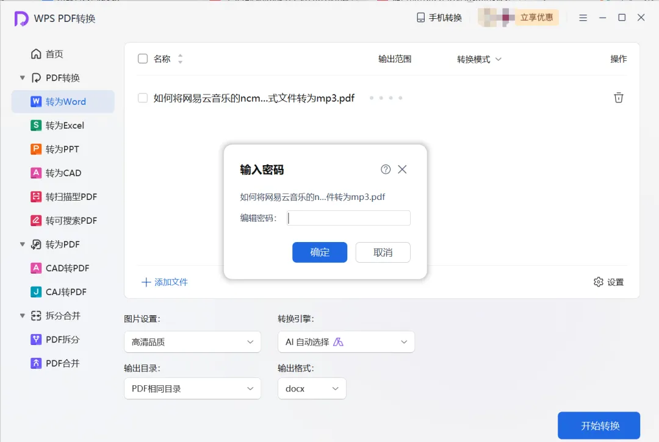Screen dimensions: 659x442
Task: Click the blurred user avatar
Action: coord(496,17)
